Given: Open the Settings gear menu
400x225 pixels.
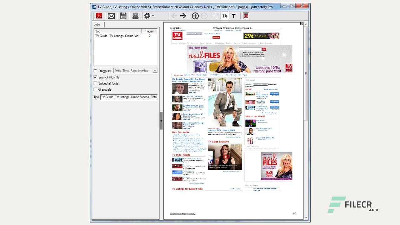Looking at the screenshot, I should point(147,16).
